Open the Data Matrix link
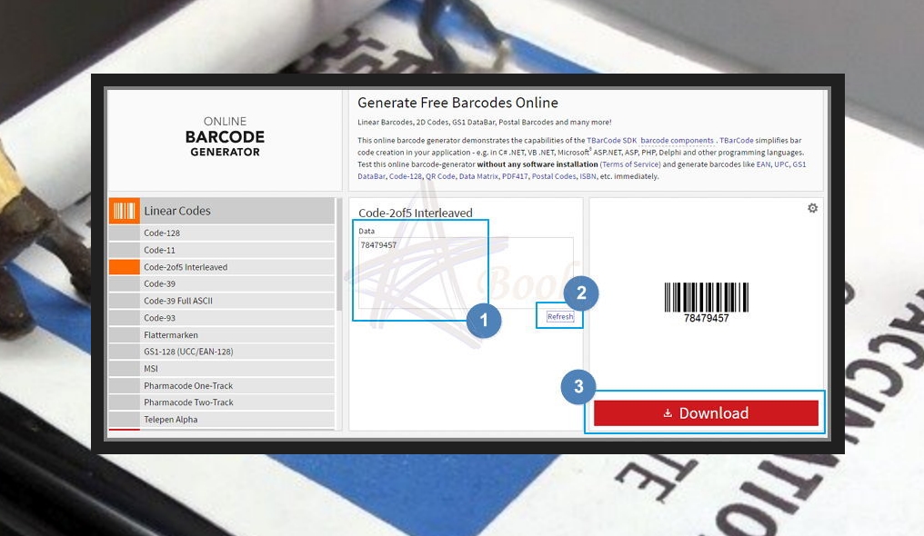Screen dimensions: 924x536 [478, 176]
